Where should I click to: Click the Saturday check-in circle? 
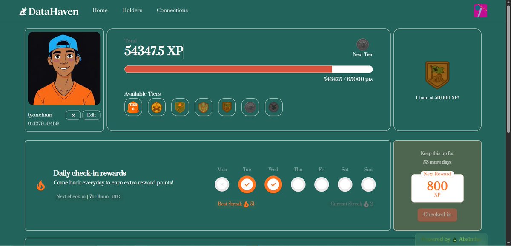(x=345, y=184)
